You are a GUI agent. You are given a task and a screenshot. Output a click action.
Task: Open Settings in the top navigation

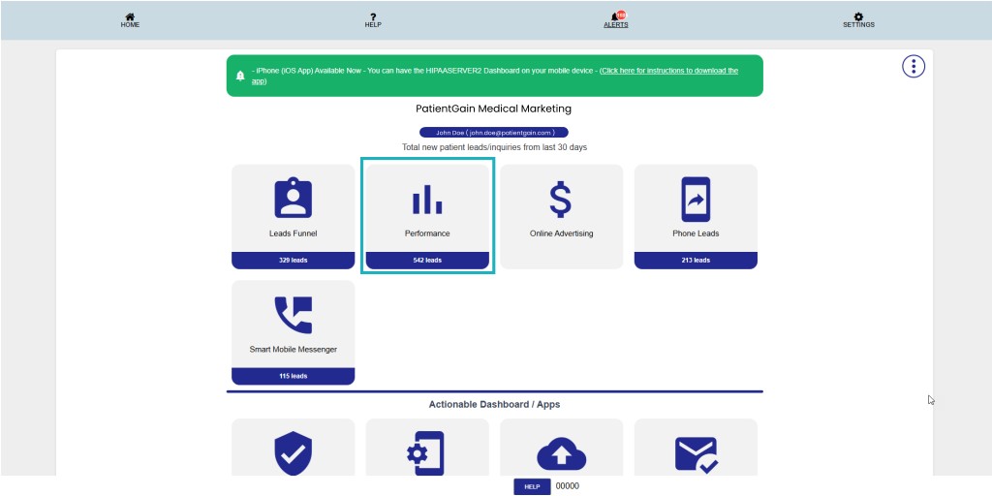858,19
